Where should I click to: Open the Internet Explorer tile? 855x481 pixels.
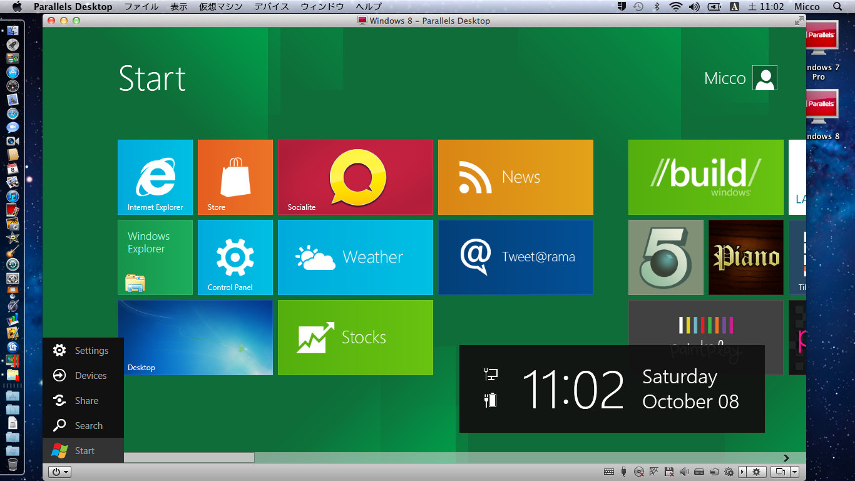tap(155, 177)
